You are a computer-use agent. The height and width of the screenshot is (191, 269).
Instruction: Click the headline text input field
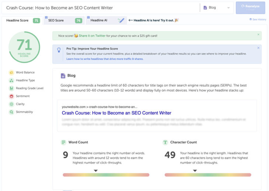(99, 8)
